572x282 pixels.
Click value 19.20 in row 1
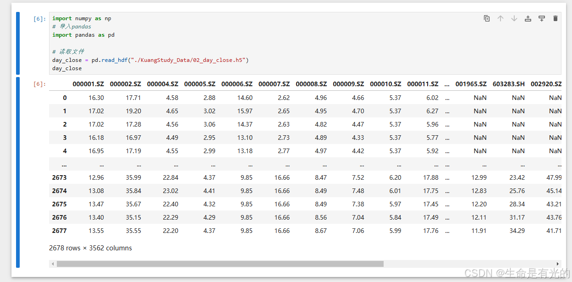[x=133, y=111]
